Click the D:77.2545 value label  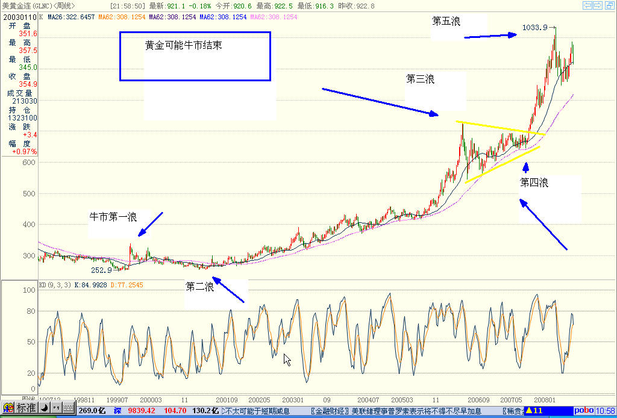(x=127, y=285)
